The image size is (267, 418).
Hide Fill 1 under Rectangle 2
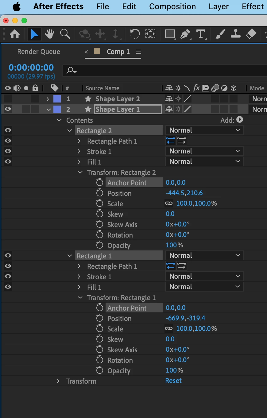click(8, 161)
